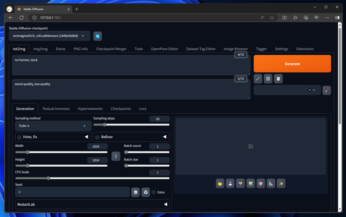346x217 pixels.
Task: Click the sparkle upscale icon
Action: (x=281, y=183)
